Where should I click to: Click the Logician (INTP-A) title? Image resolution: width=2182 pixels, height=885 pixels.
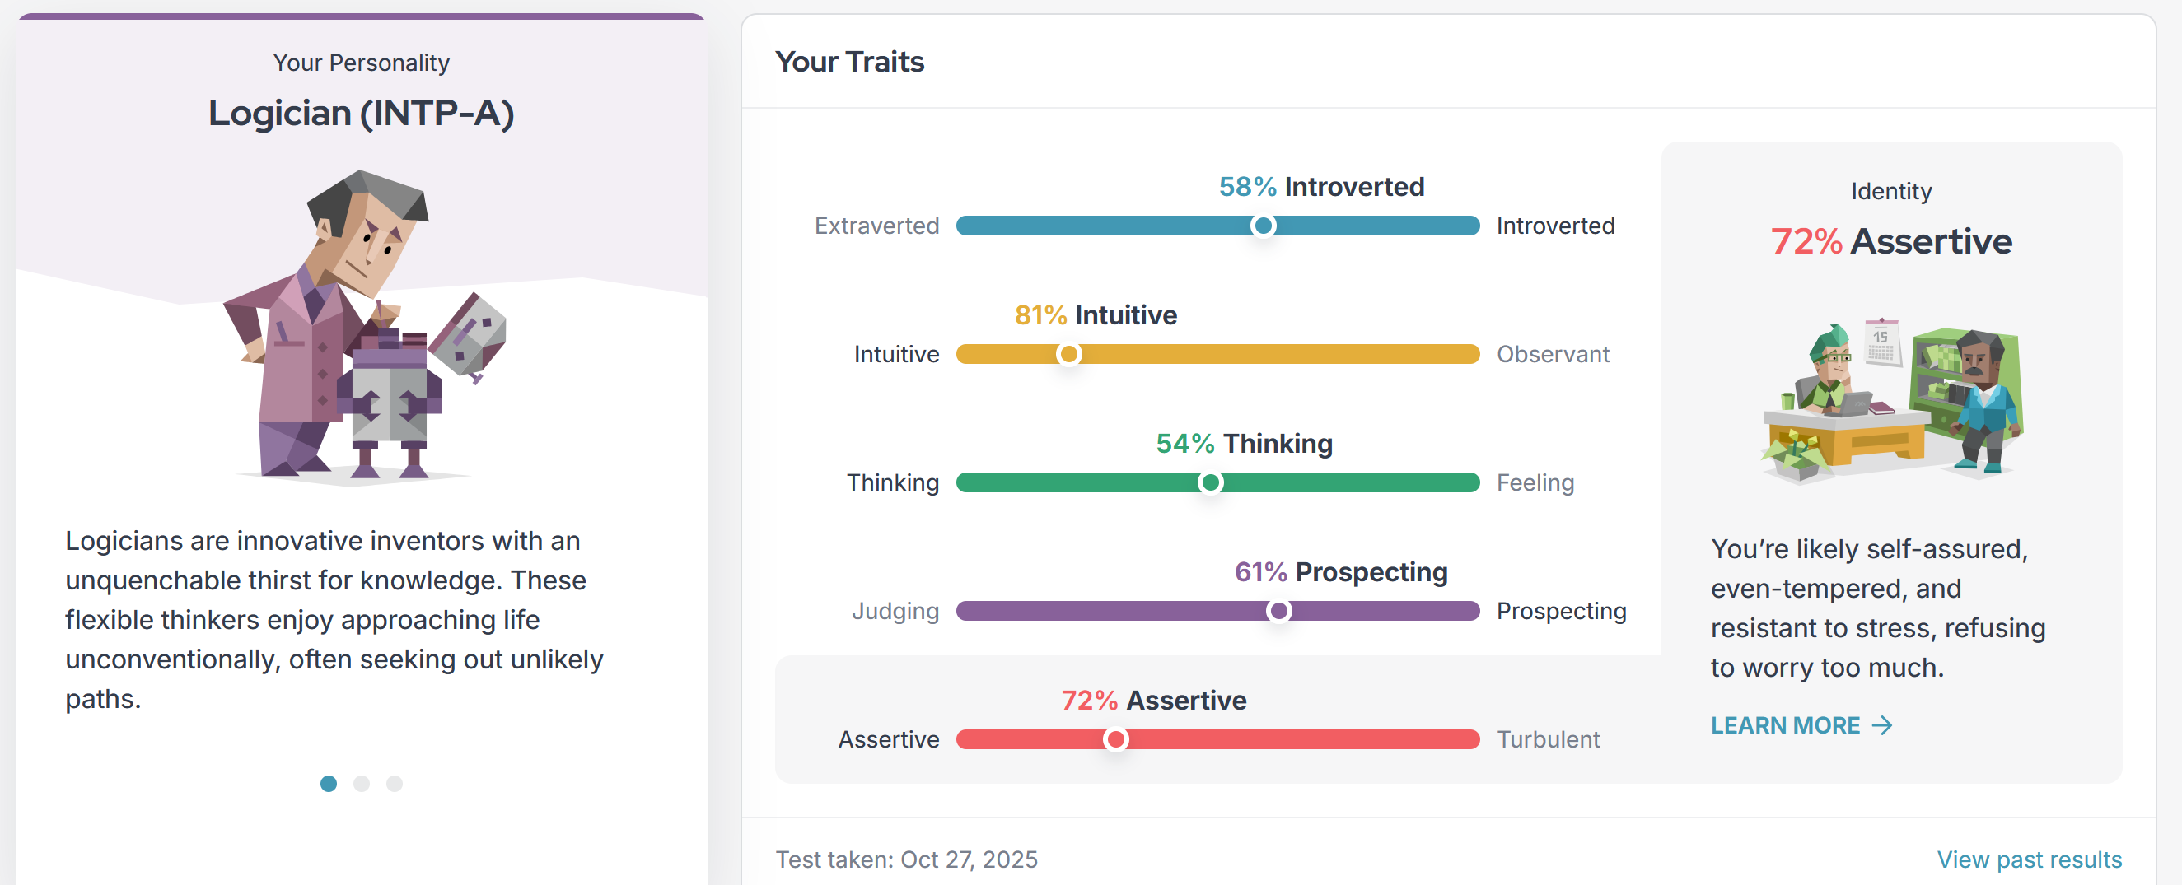362,113
